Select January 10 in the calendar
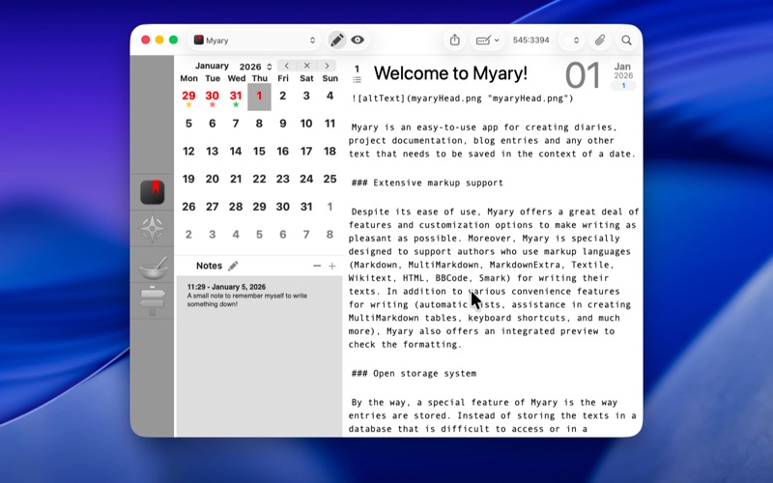 click(306, 124)
